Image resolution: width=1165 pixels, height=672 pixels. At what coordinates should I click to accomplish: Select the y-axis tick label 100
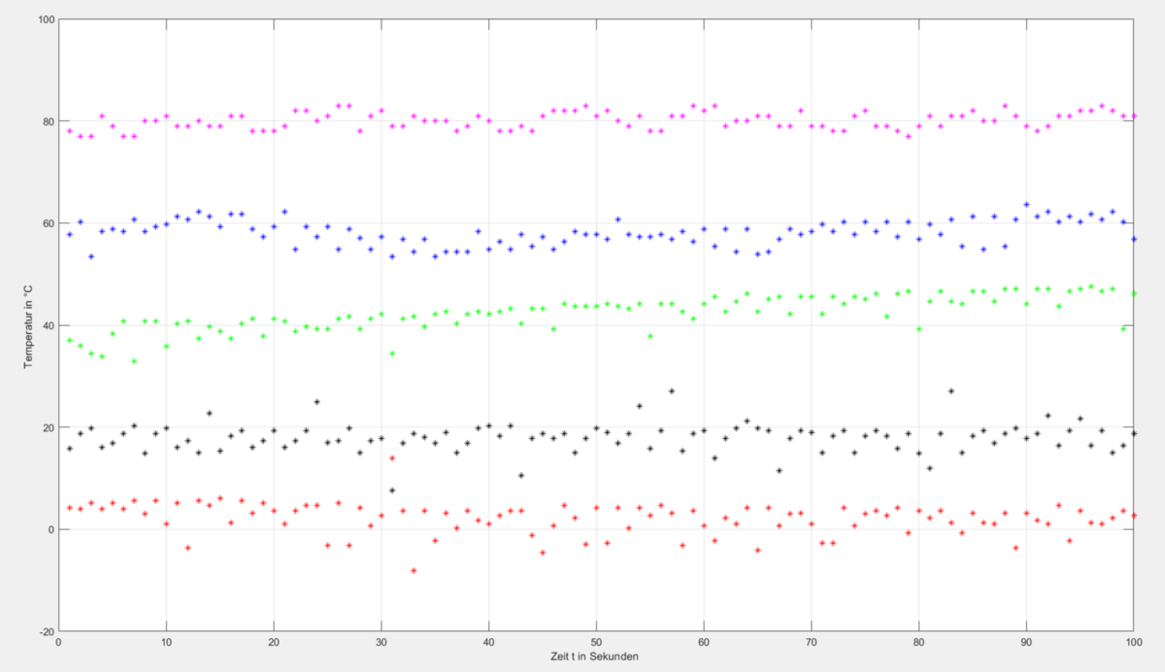pyautogui.click(x=45, y=19)
